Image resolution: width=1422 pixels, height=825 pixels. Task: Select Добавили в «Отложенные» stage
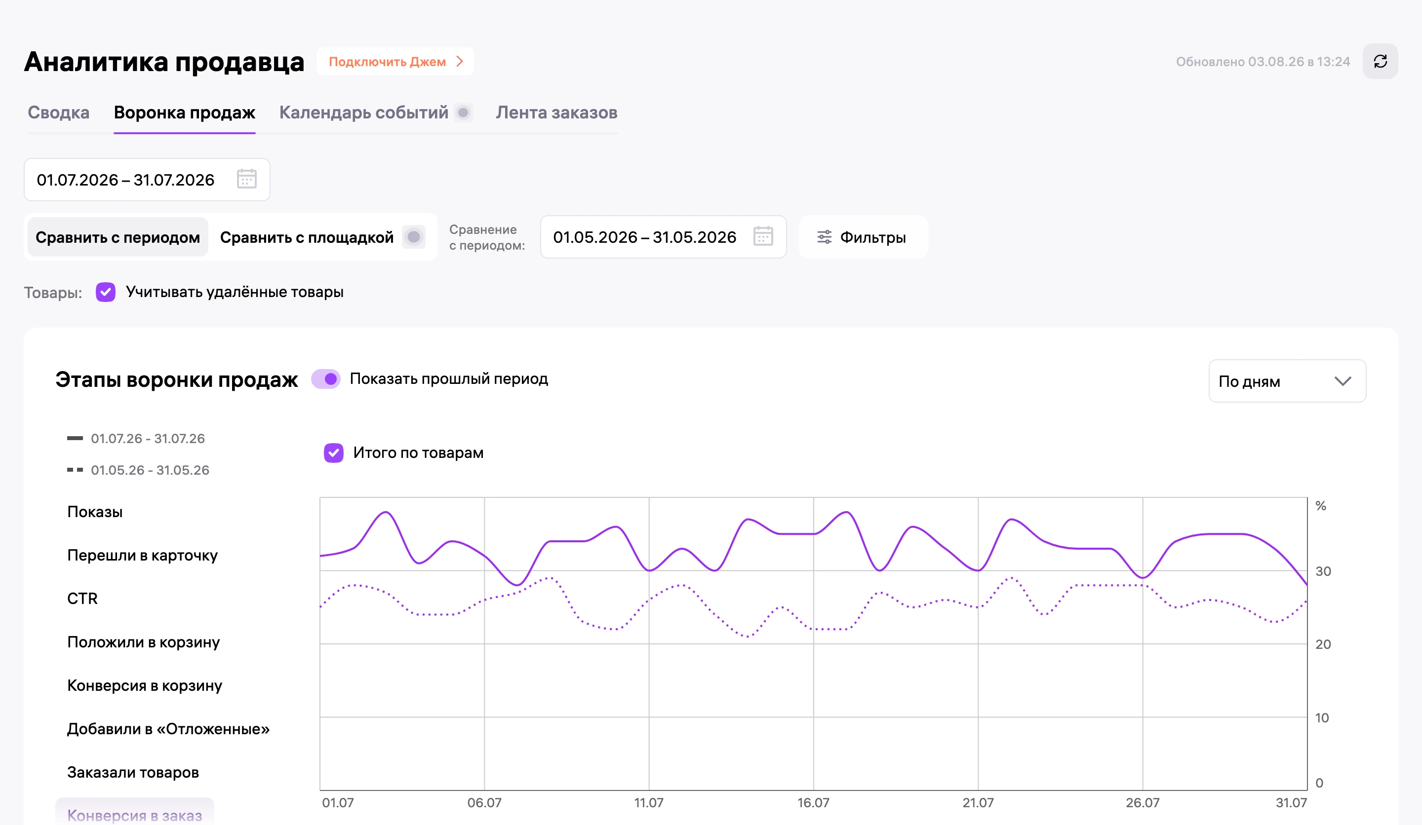point(168,729)
